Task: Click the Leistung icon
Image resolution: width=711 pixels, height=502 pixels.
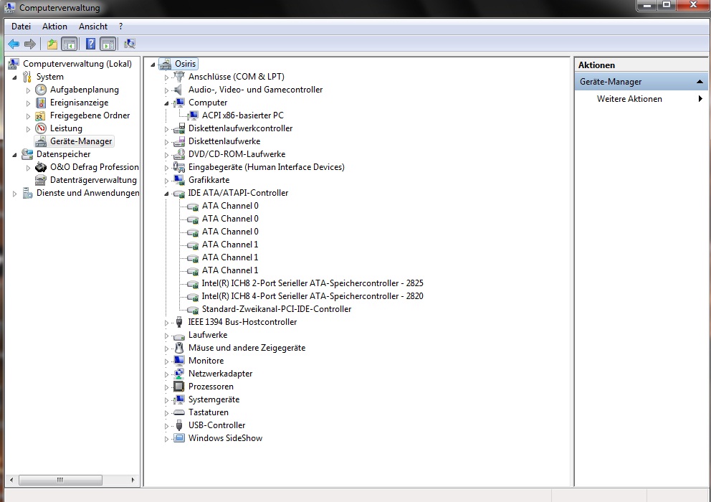Action: click(41, 128)
